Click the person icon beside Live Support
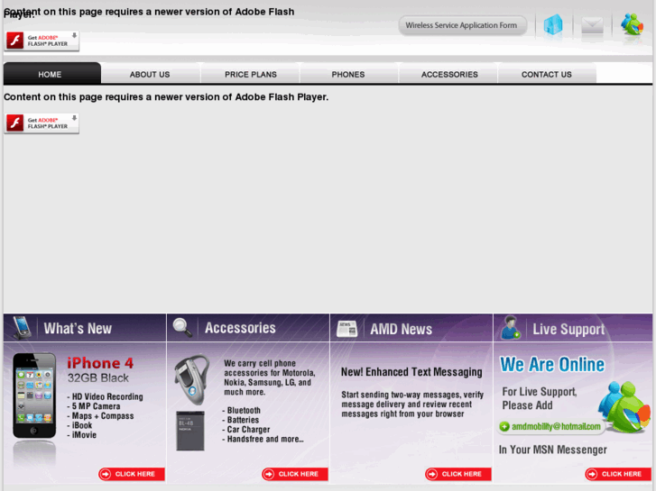Screen dimensions: 656x491 511,328
